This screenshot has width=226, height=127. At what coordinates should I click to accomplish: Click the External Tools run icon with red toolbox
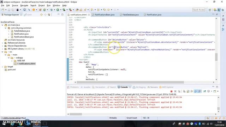(70, 10)
